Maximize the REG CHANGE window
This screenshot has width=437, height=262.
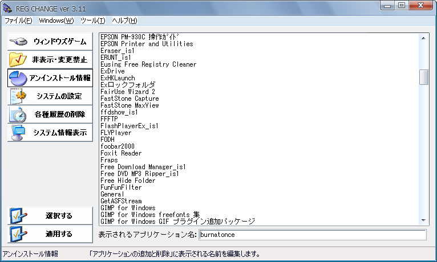402,6
